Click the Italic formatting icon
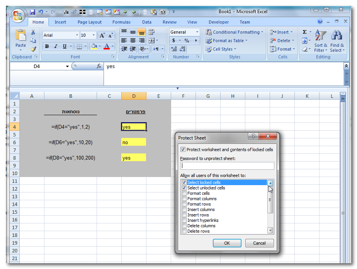357x269 pixels. coord(56,46)
